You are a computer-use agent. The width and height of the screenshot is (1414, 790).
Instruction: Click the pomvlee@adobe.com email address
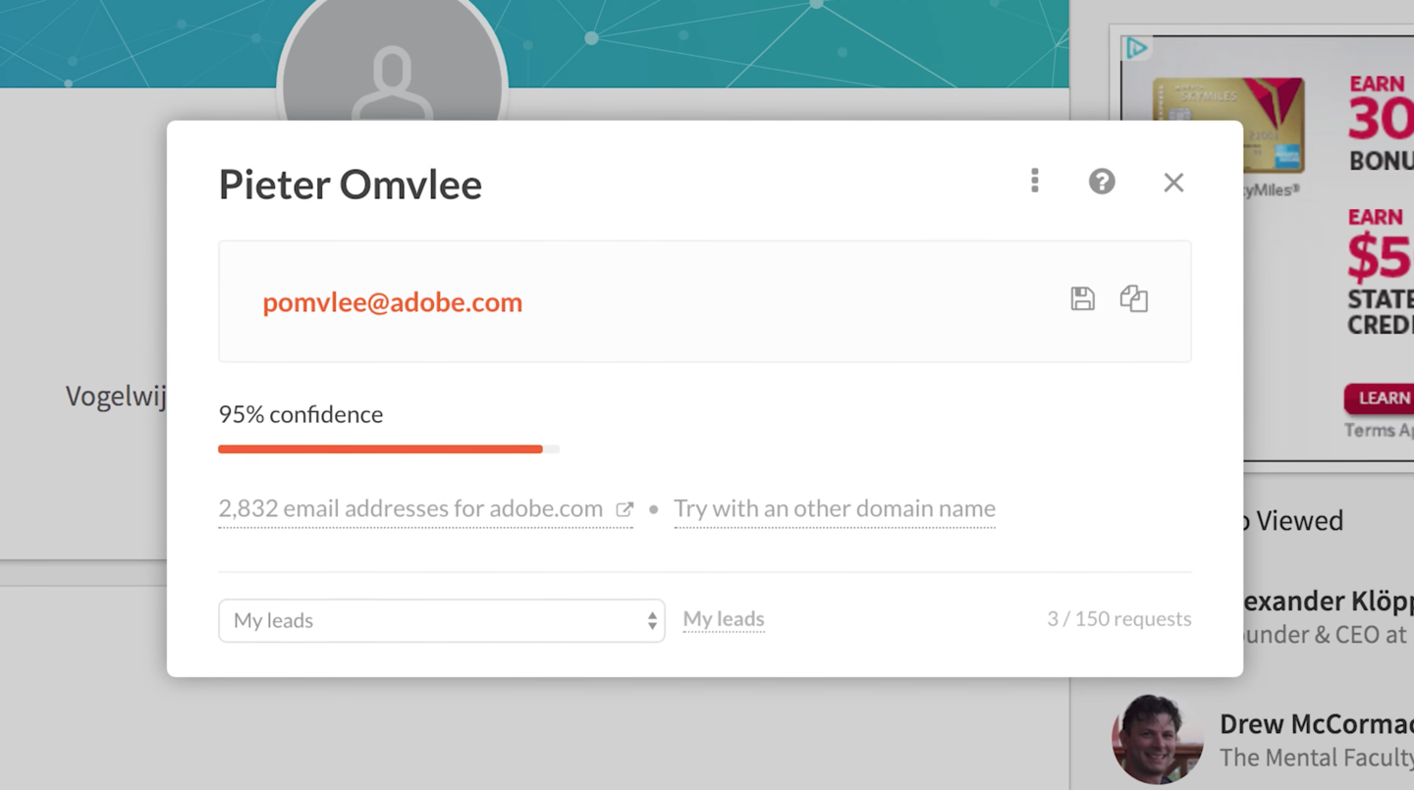[x=392, y=302]
